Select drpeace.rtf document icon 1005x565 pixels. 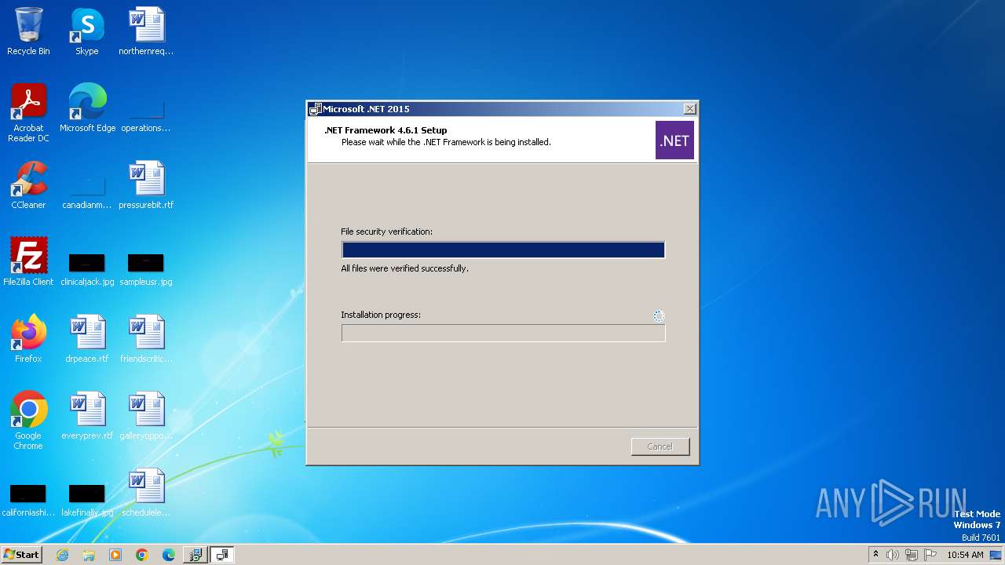point(87,339)
